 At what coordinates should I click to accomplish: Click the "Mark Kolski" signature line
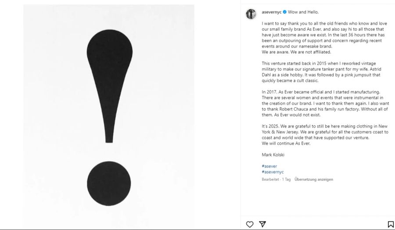[273, 155]
